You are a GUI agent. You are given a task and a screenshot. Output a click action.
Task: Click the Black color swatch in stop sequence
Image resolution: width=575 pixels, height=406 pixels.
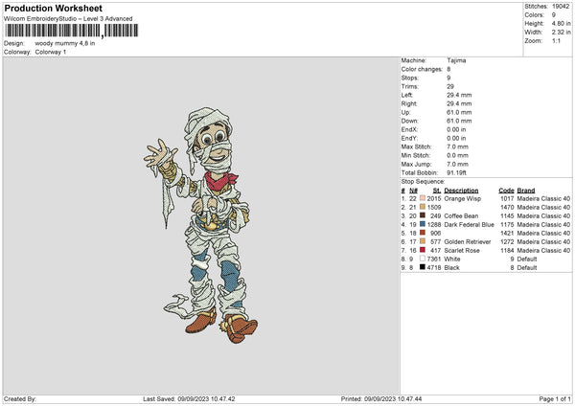423,267
